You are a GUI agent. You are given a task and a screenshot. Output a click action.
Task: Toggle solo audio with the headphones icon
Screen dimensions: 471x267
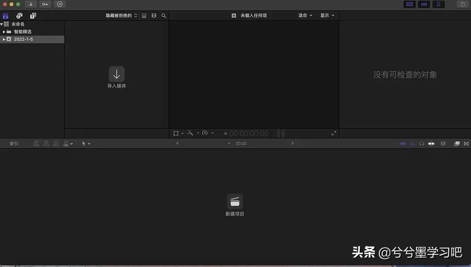(422, 144)
